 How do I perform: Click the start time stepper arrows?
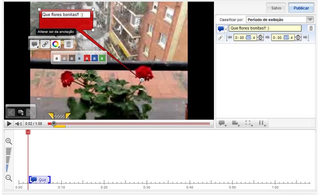pyautogui.click(x=260, y=38)
